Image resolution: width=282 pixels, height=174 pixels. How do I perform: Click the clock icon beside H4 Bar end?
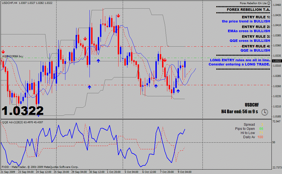pos(265,112)
